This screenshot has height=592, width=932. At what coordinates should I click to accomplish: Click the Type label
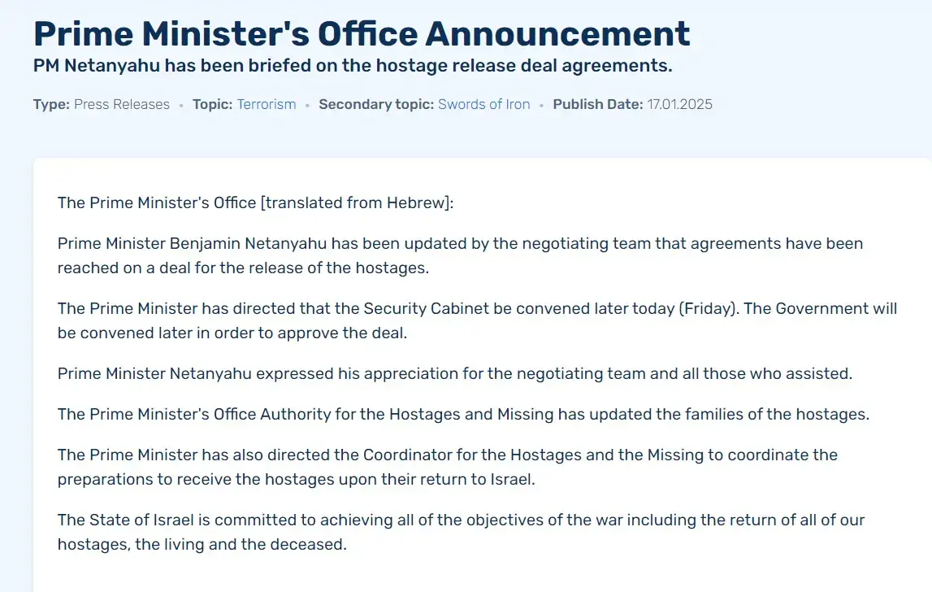pos(51,104)
